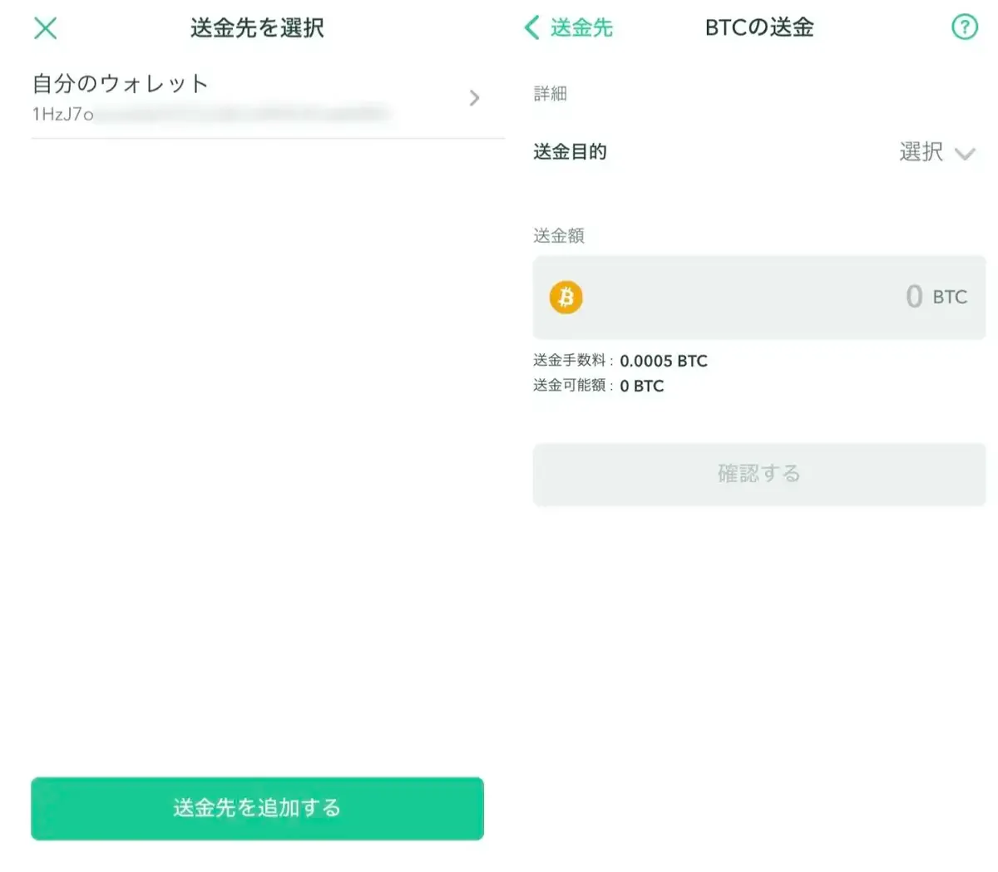Click the 確認する button
This screenshot has width=998, height=872.
click(x=759, y=474)
